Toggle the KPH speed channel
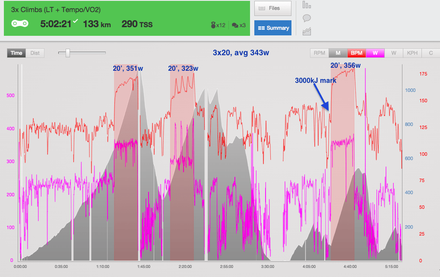 [412, 53]
